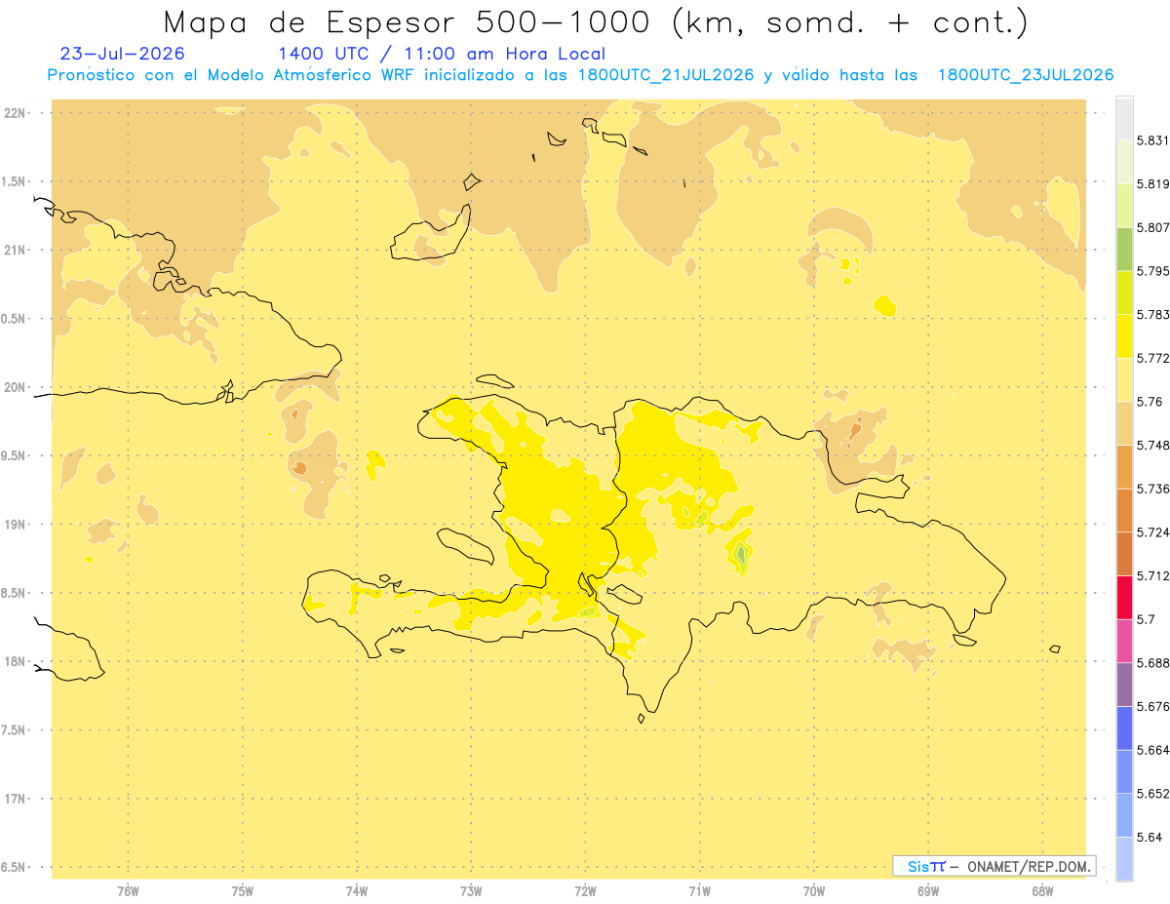This screenshot has height=904, width=1170.
Task: Select the pale yellow swatch between 5.76 and 5.772
Action: point(1124,380)
